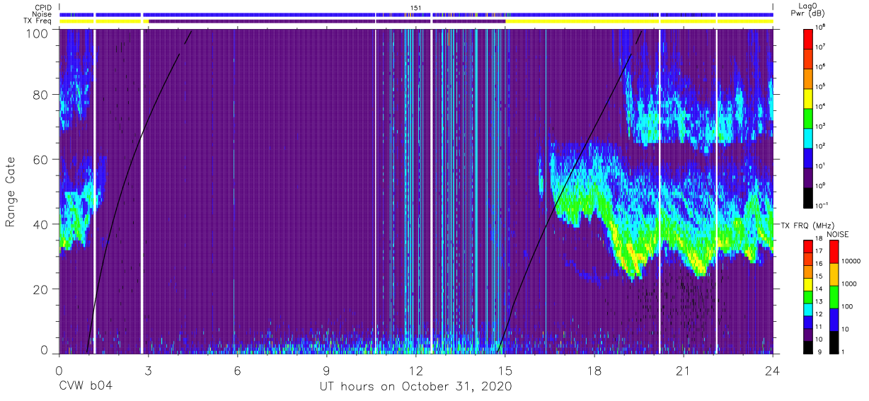Screen dimensions: 869x401
Task: Click x-axis tick label '18'
Action: (x=594, y=371)
